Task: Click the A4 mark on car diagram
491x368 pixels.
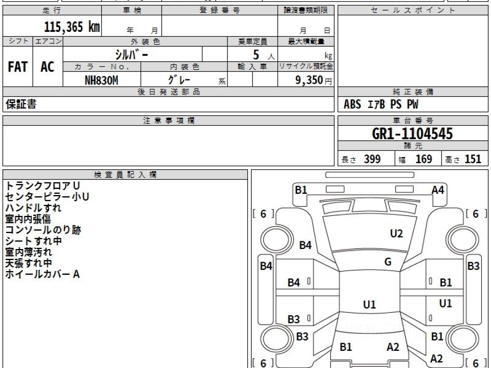Action: point(438,190)
